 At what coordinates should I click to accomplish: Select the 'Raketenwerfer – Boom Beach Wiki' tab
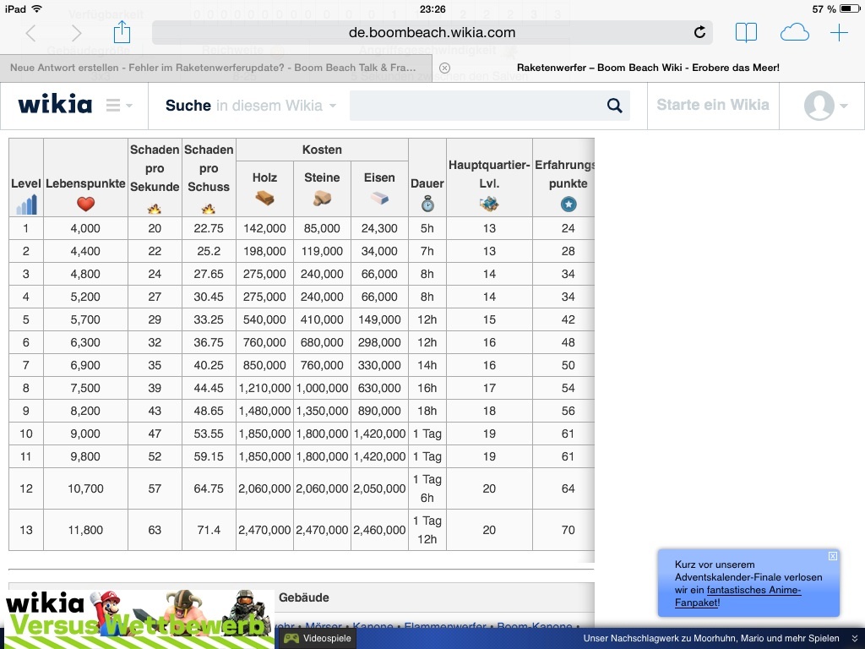647,68
